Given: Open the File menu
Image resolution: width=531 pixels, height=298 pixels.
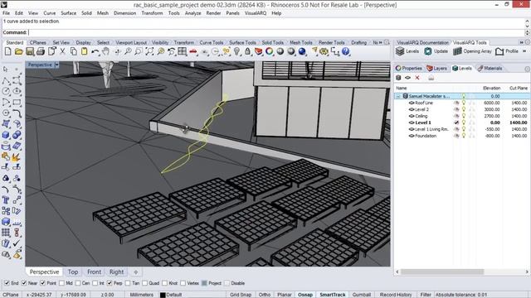Looking at the screenshot, I should pyautogui.click(x=6, y=13).
